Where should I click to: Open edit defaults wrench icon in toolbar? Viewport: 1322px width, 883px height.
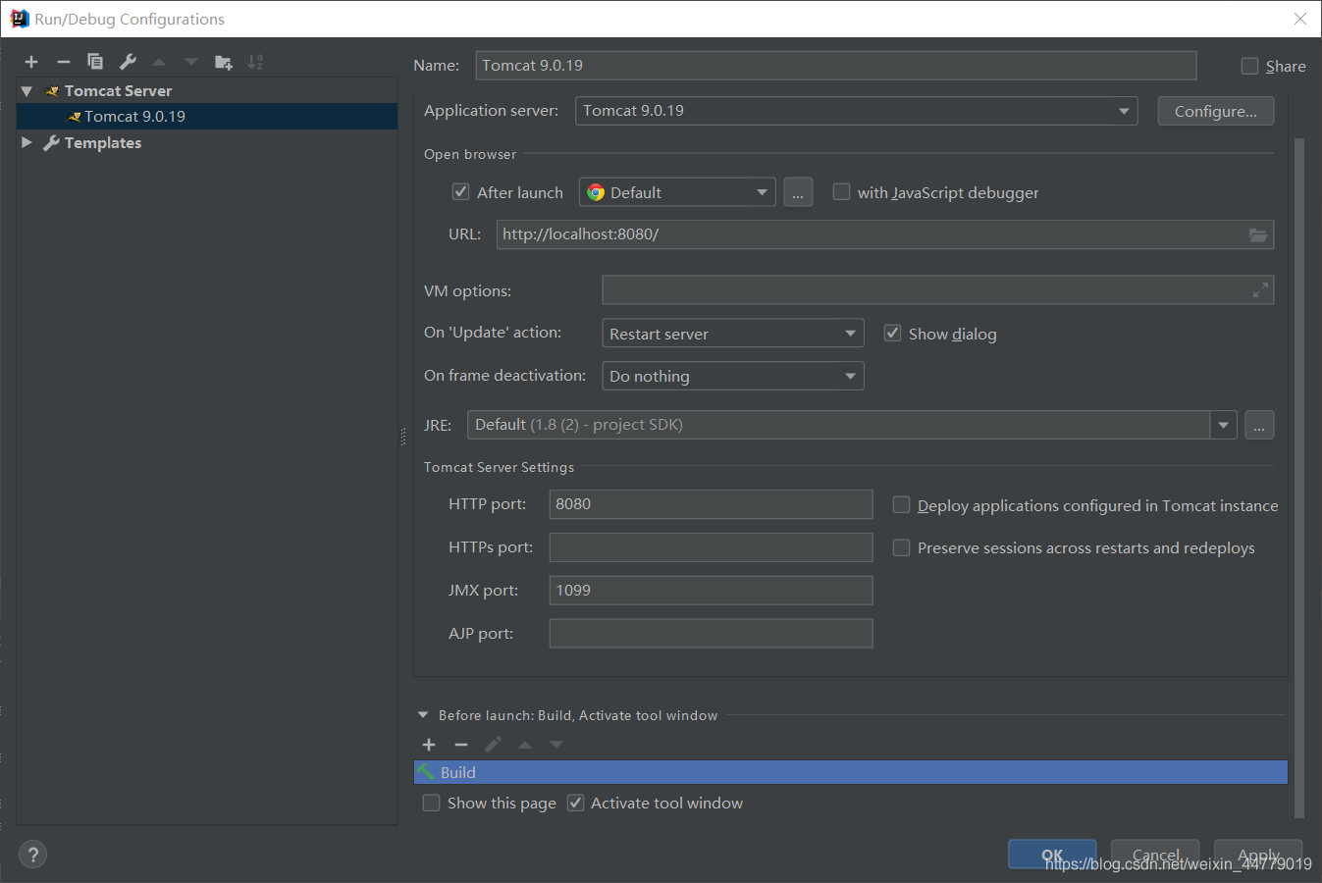128,62
